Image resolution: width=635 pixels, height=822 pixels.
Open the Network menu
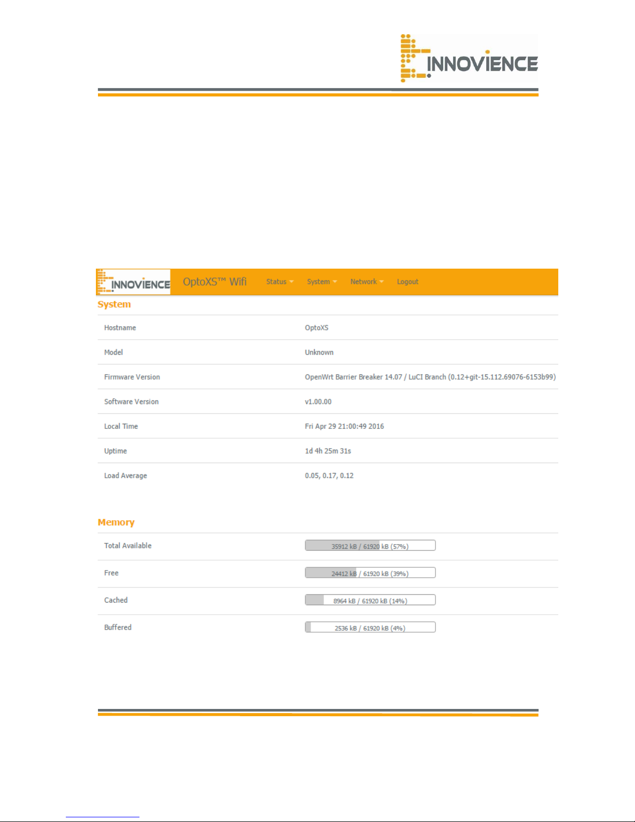click(x=367, y=282)
